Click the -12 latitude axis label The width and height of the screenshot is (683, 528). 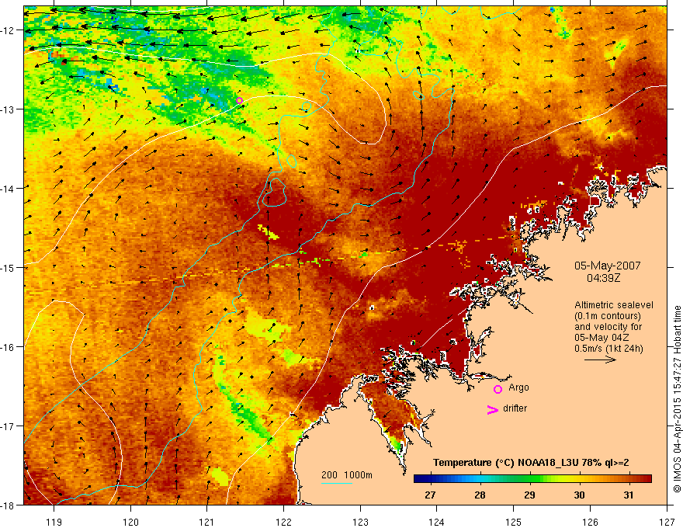click(9, 30)
